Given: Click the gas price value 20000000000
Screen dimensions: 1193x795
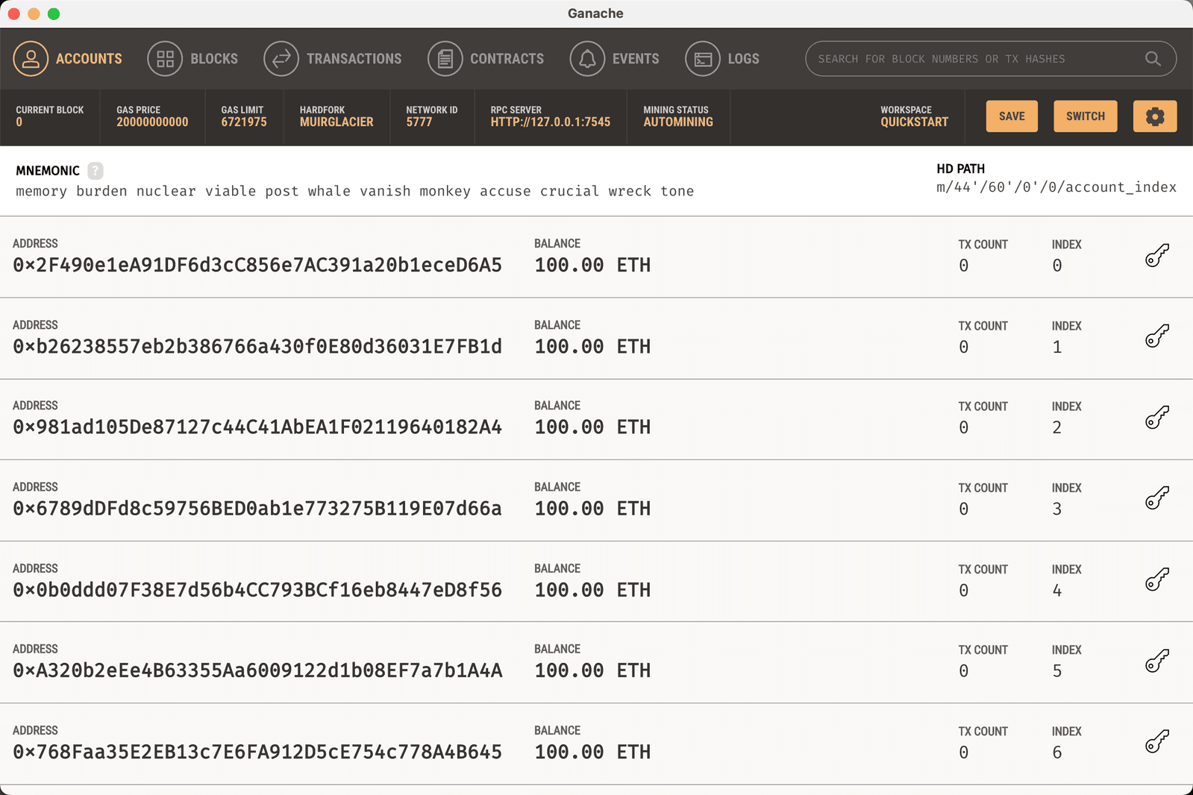Looking at the screenshot, I should (x=152, y=122).
